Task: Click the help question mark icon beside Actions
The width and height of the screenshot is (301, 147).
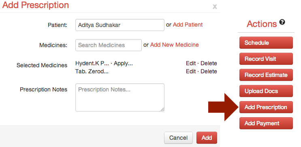Action: click(282, 22)
